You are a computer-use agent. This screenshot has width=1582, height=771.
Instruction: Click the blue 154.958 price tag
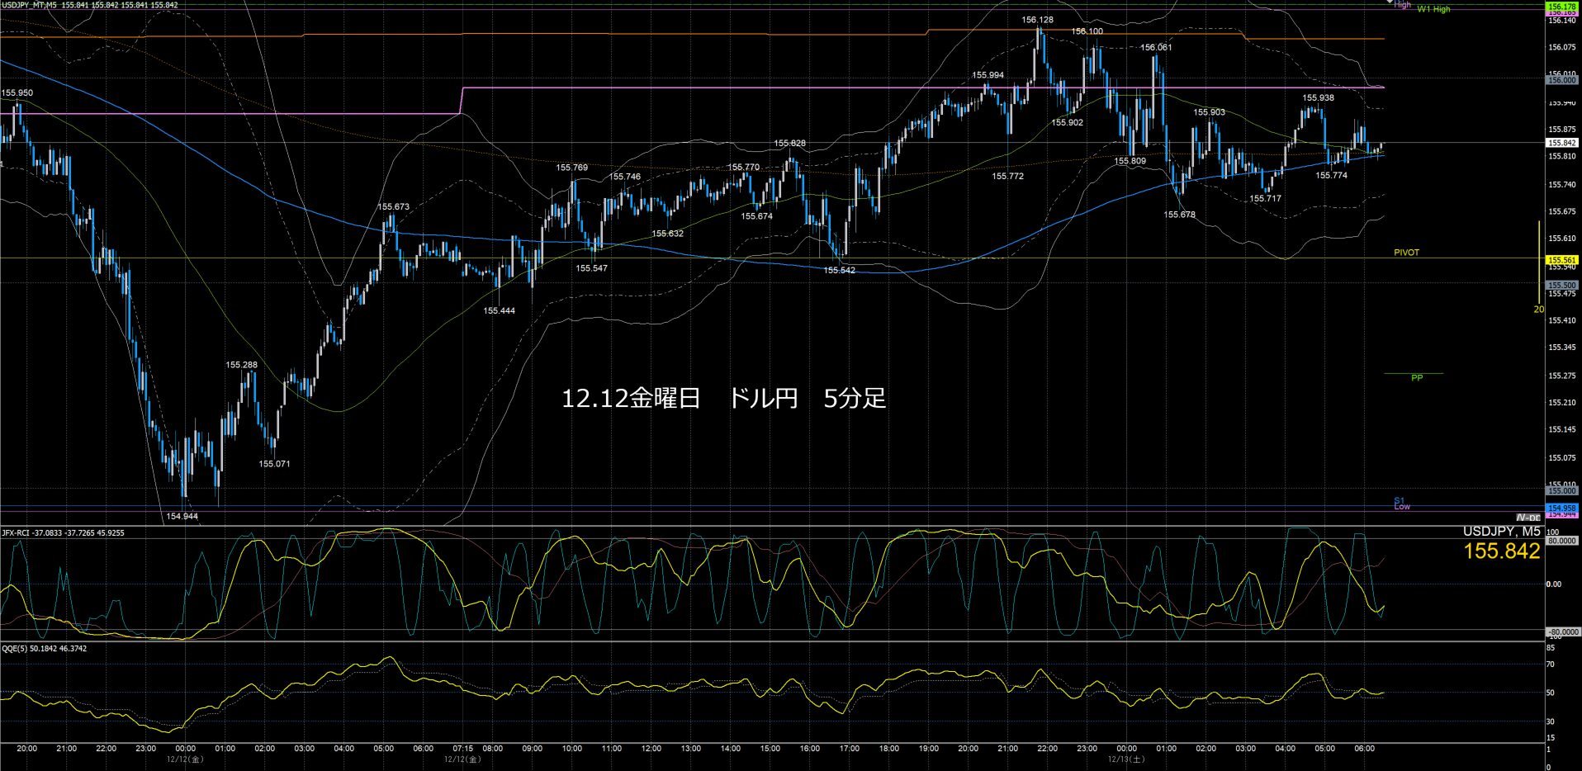[x=1561, y=508]
